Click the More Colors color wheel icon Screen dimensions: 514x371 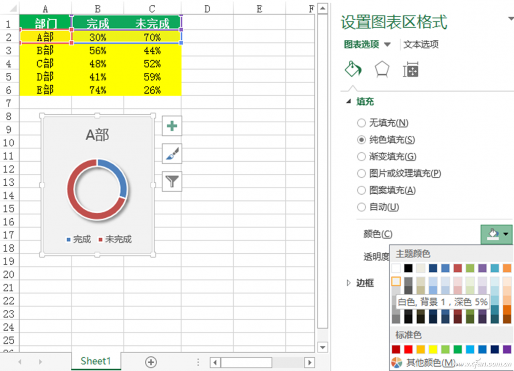coord(397,362)
